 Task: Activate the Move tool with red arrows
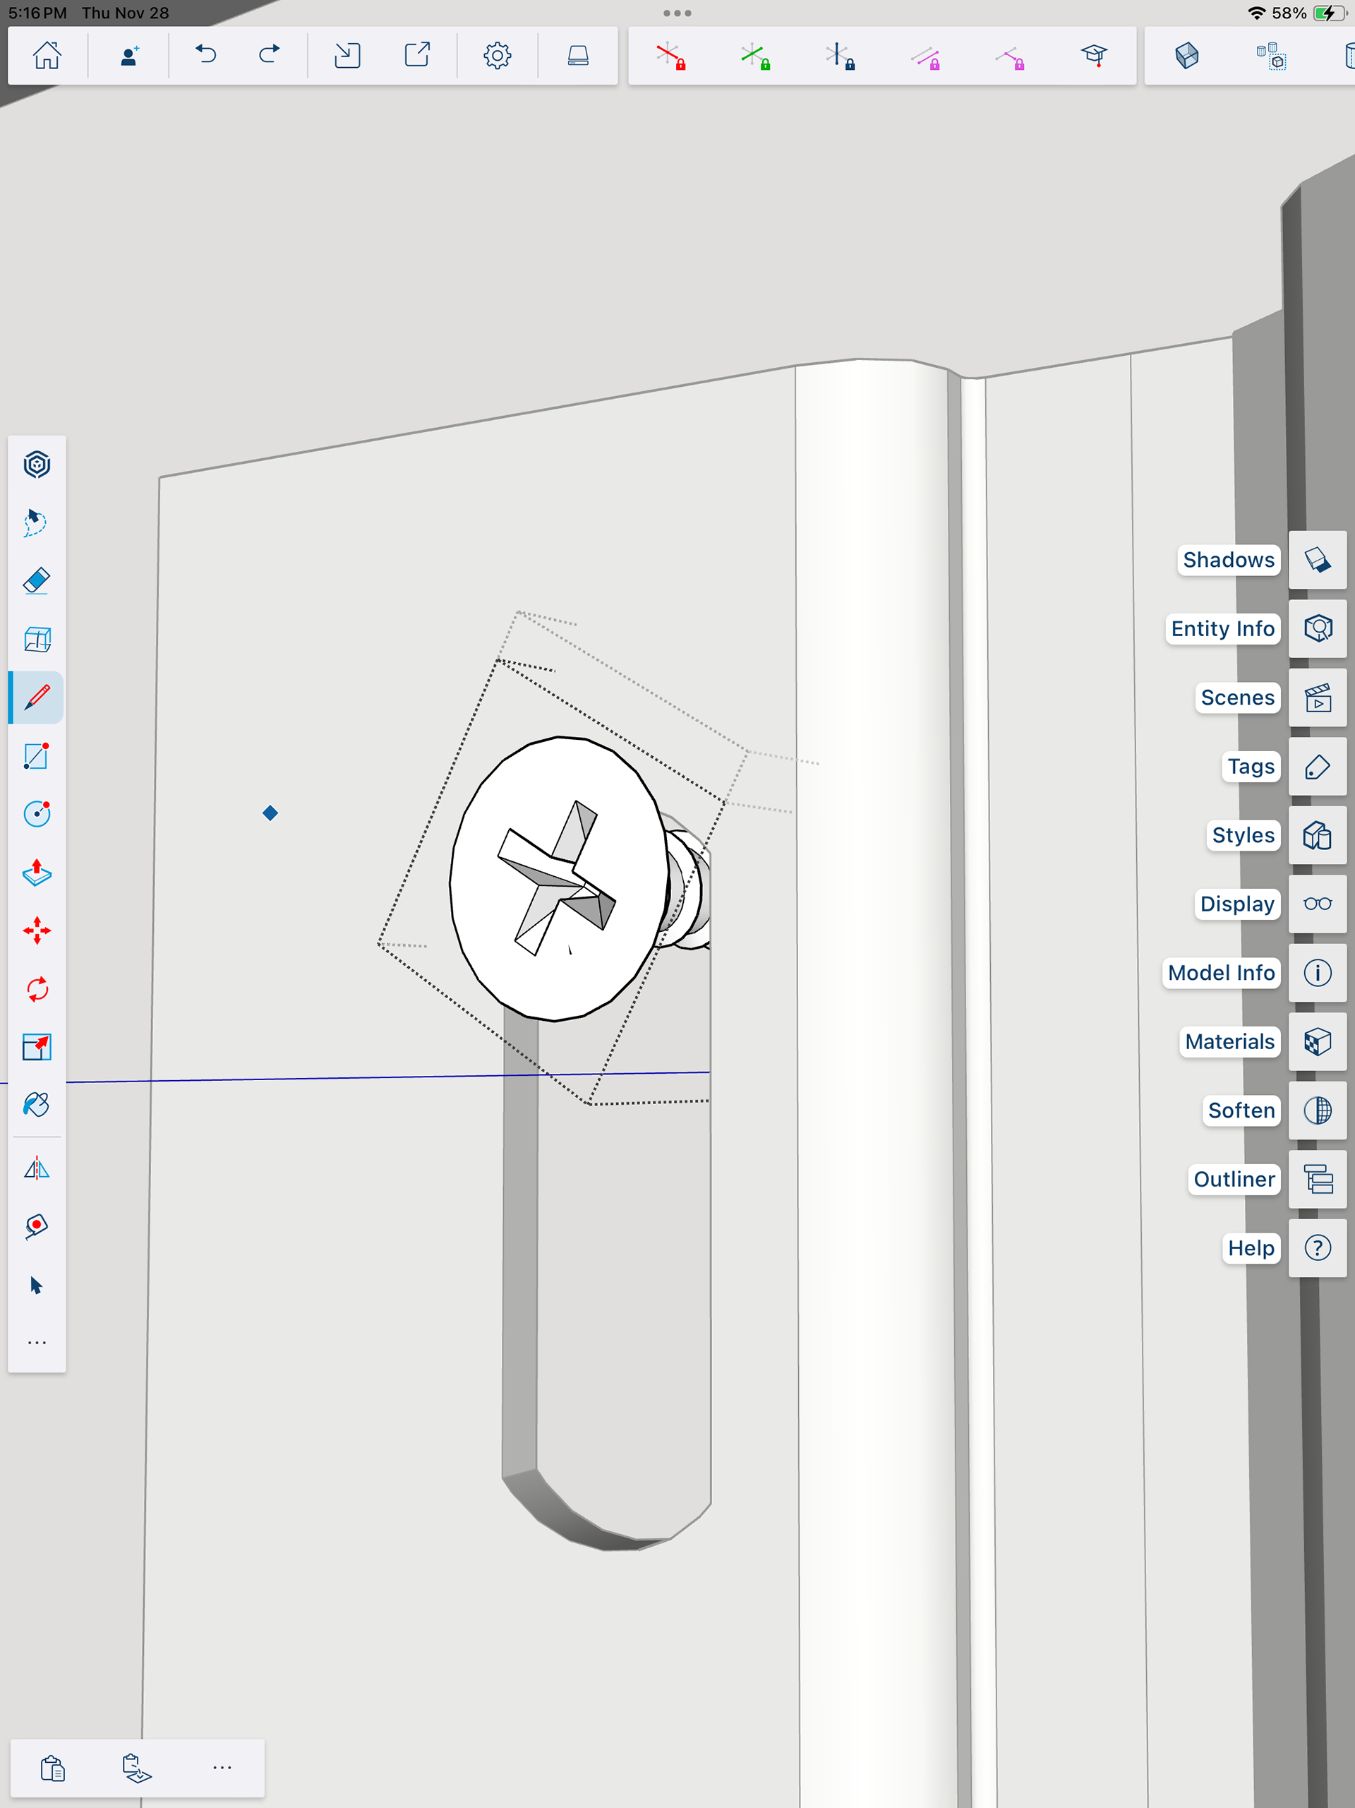pos(37,931)
